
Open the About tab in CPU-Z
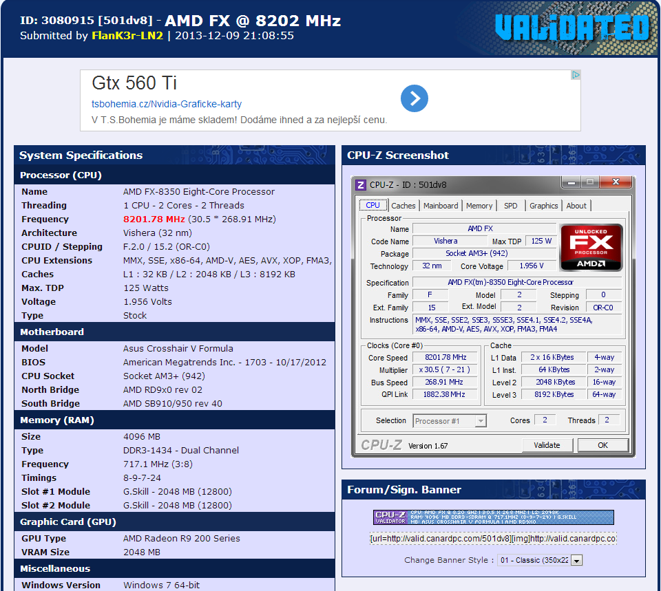pos(576,206)
